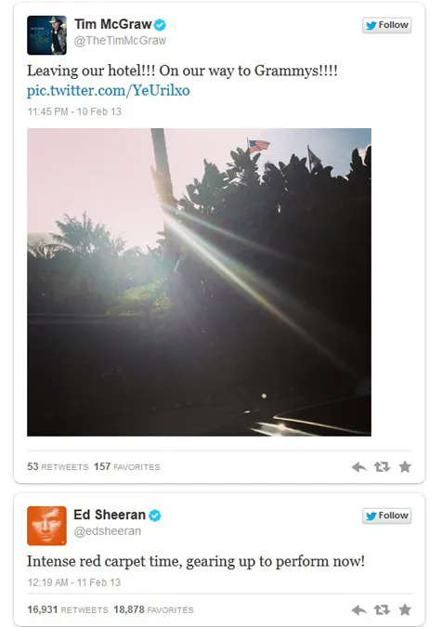Screen dimensions: 442x627
Task: Reply to Ed Sheeran's tweet
Action: coord(358,609)
